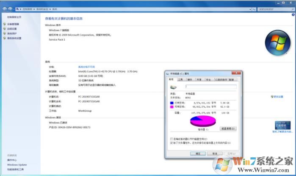Click the title bar icon of disk properties

pyautogui.click(x=168, y=73)
